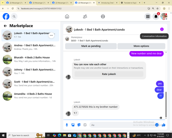Click the chat scrollbar thumb
The width and height of the screenshot is (172, 138).
click(x=166, y=105)
